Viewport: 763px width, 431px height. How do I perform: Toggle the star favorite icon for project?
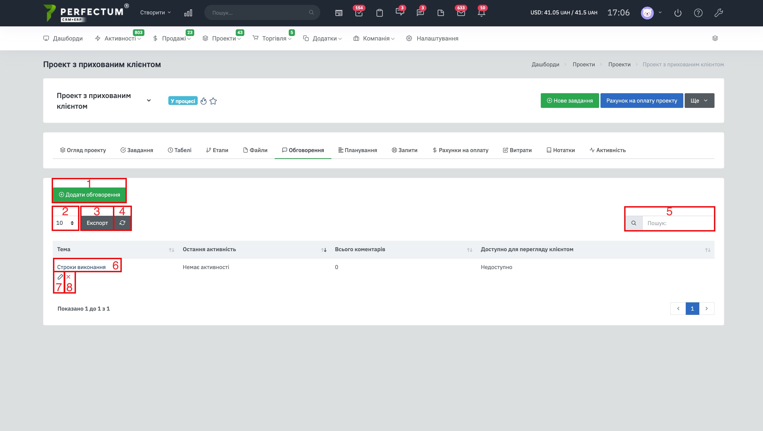point(213,101)
